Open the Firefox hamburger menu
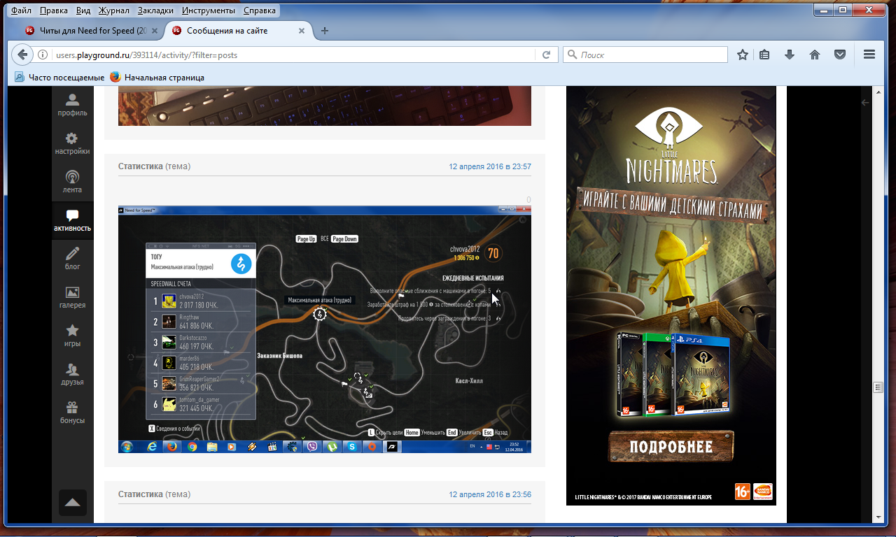Image resolution: width=896 pixels, height=537 pixels. pyautogui.click(x=869, y=55)
